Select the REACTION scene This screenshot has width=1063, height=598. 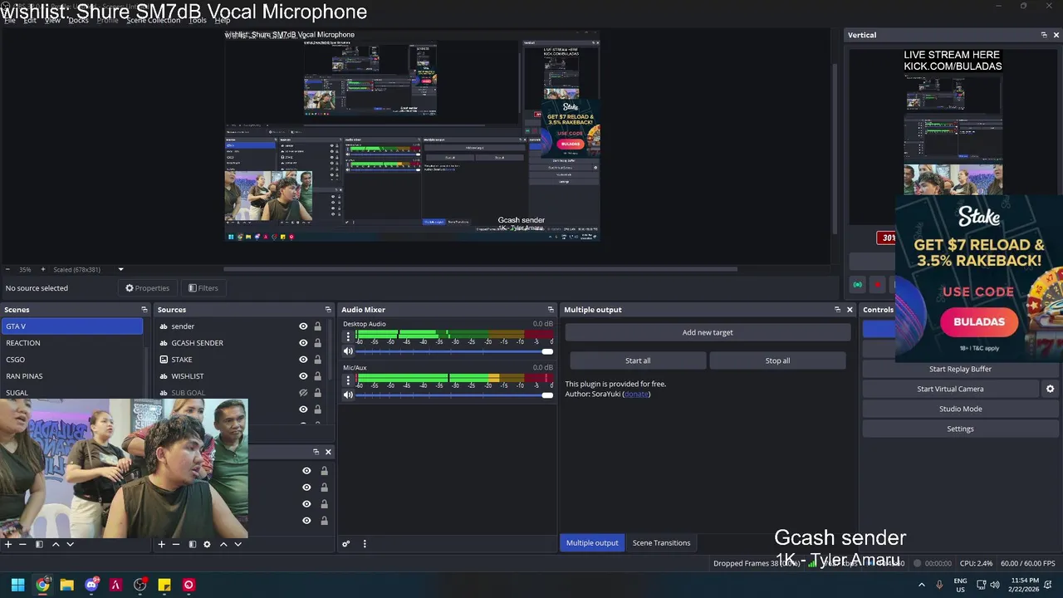click(x=72, y=343)
